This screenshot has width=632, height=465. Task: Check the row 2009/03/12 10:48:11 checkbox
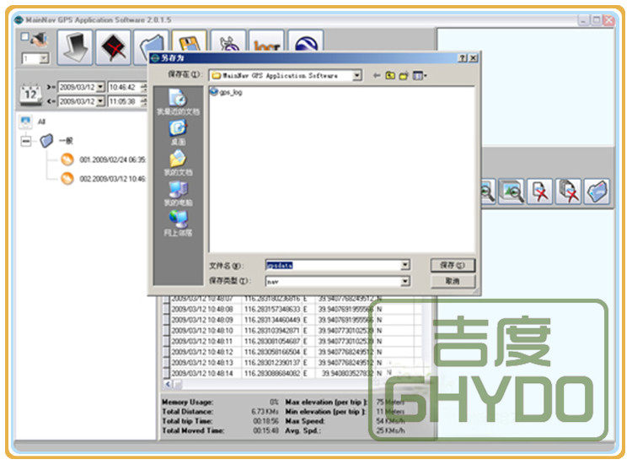click(166, 341)
